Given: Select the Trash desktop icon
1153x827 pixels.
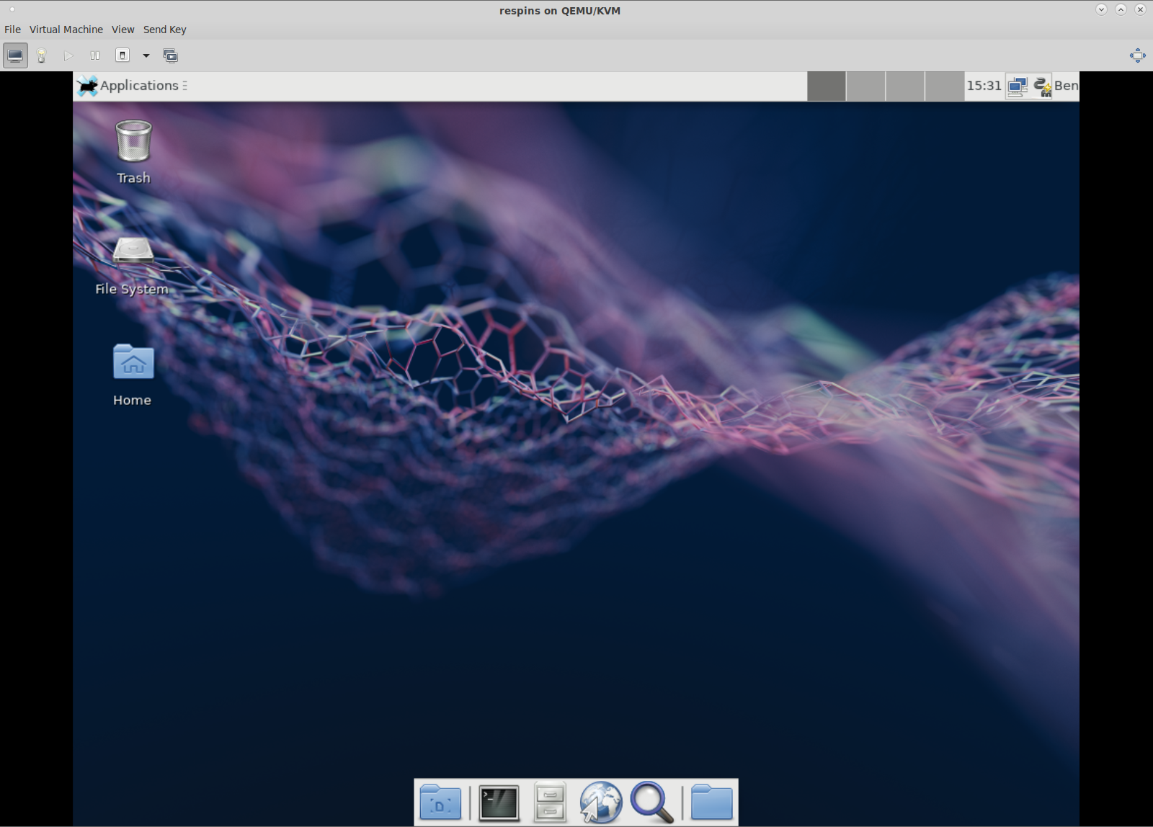Looking at the screenshot, I should coord(133,153).
